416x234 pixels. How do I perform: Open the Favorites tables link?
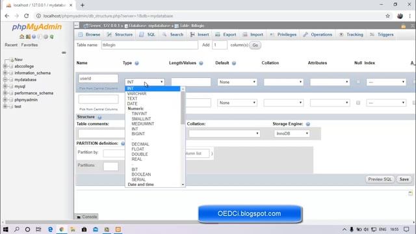coord(29,45)
